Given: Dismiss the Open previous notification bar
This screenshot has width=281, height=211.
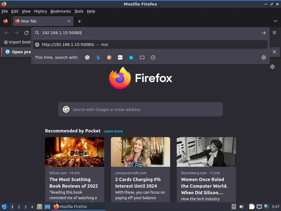Looking at the screenshot, I should 274,52.
